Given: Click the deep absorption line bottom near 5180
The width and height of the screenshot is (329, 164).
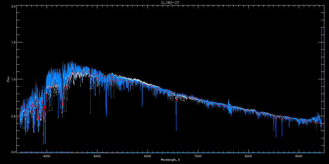Looking at the screenshot, I should 106,116.
